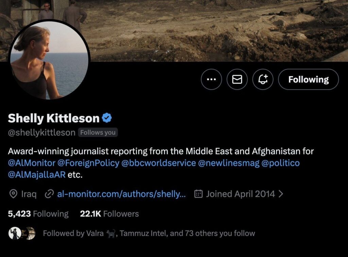
Task: Show followers you know: Valra, Tammuz Intel
Action: pyautogui.click(x=149, y=234)
